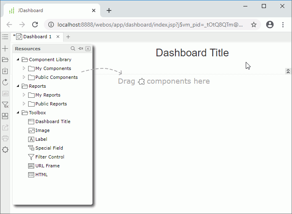Click the refresh icon in the left sidebar
The height and width of the screenshot is (214, 292).
5,82
